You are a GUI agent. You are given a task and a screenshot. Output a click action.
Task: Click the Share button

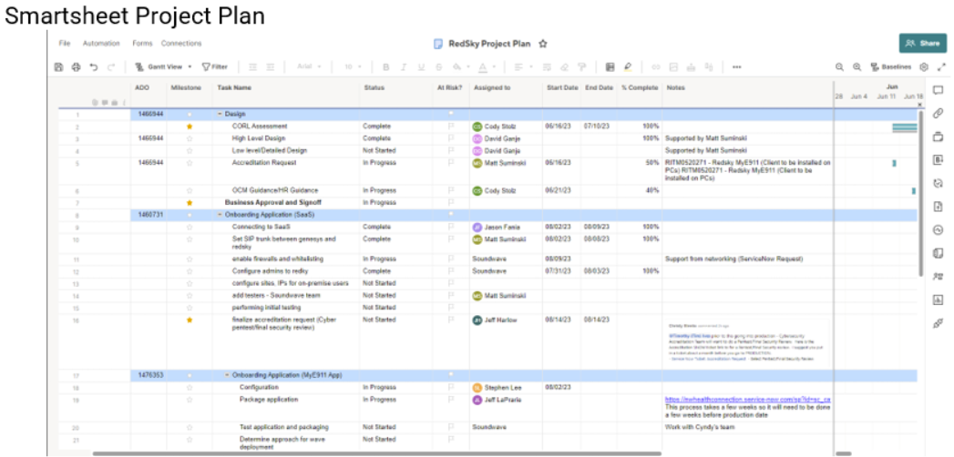click(923, 43)
